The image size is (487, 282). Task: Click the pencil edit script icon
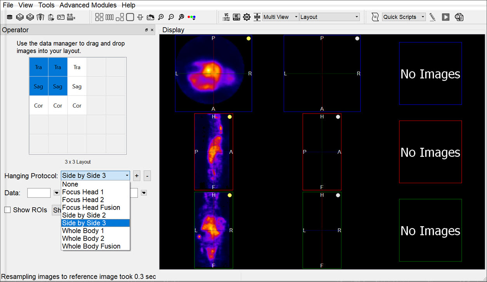coord(433,17)
